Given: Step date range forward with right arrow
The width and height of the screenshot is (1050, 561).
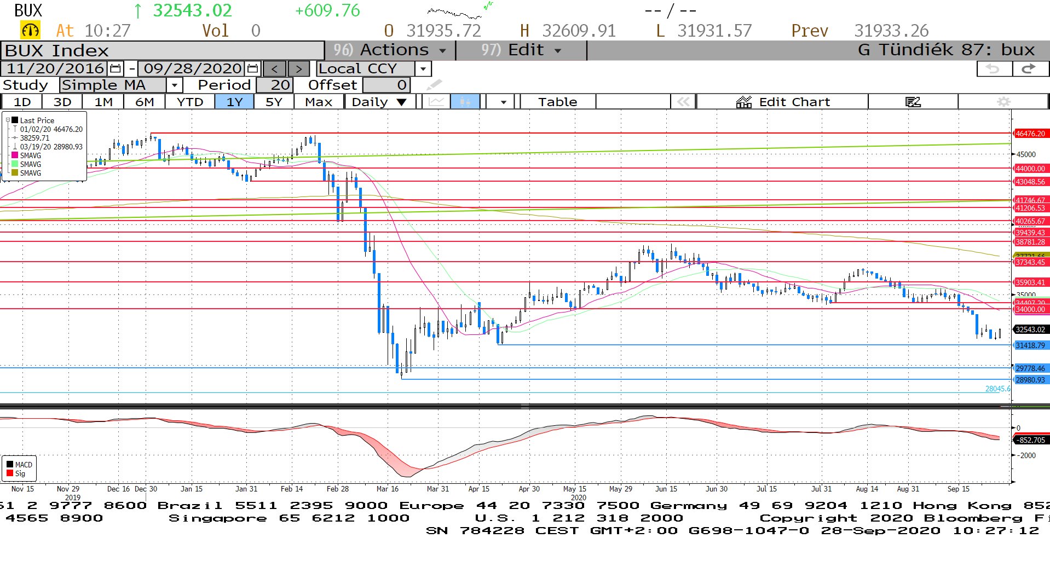Looking at the screenshot, I should coord(298,69).
